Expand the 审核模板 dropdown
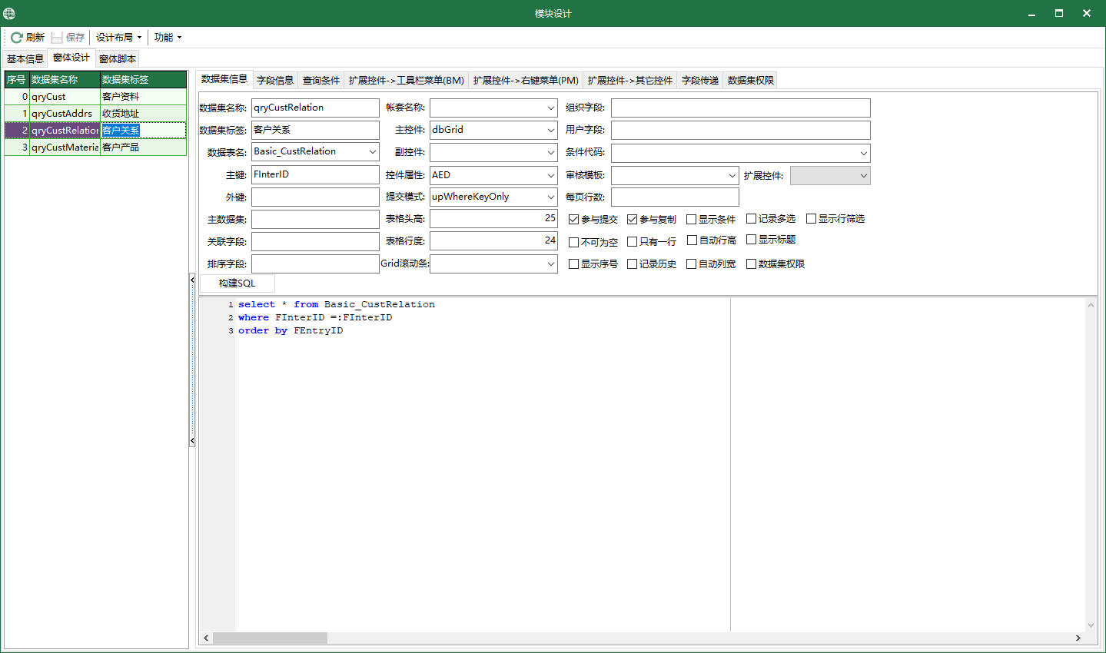 click(732, 176)
